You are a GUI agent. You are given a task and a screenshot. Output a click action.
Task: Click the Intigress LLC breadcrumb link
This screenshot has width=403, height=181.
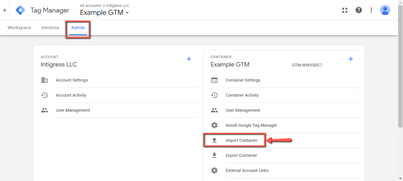tap(118, 6)
